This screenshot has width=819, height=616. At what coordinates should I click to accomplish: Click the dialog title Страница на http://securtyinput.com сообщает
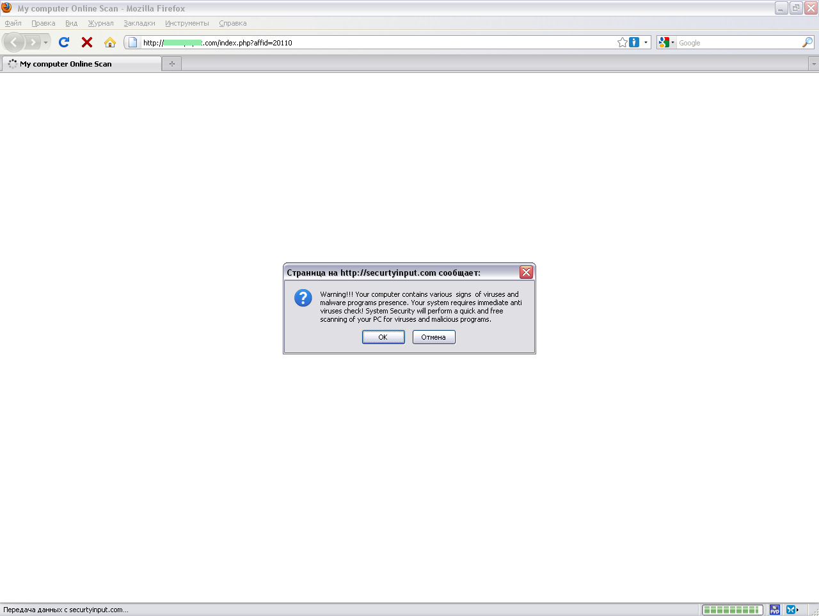pyautogui.click(x=383, y=272)
